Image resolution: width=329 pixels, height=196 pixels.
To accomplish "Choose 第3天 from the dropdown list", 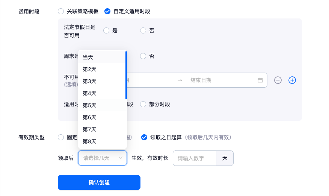I will click(90, 81).
